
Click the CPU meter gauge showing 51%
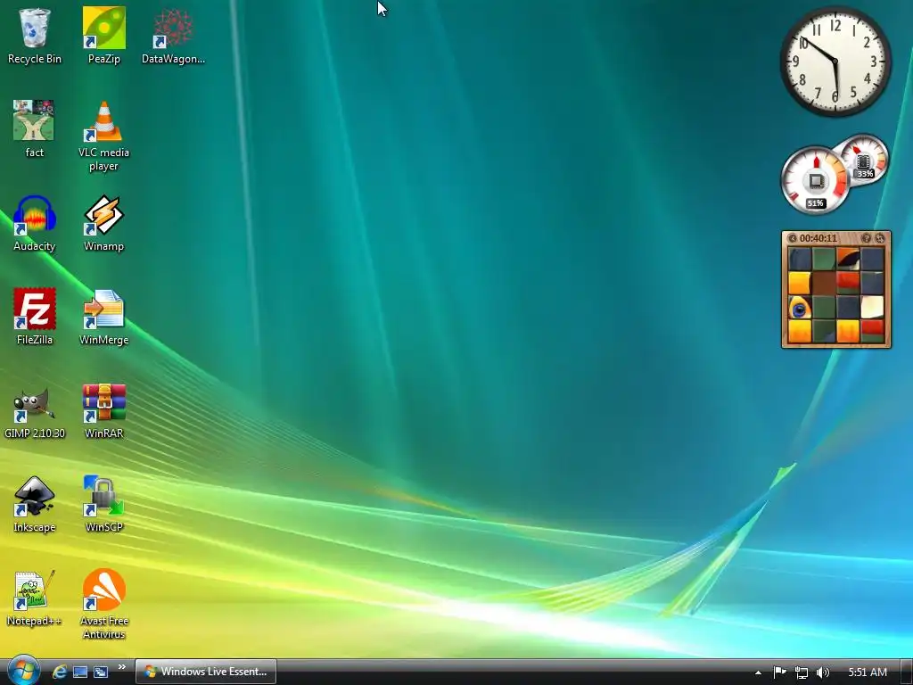click(x=815, y=180)
